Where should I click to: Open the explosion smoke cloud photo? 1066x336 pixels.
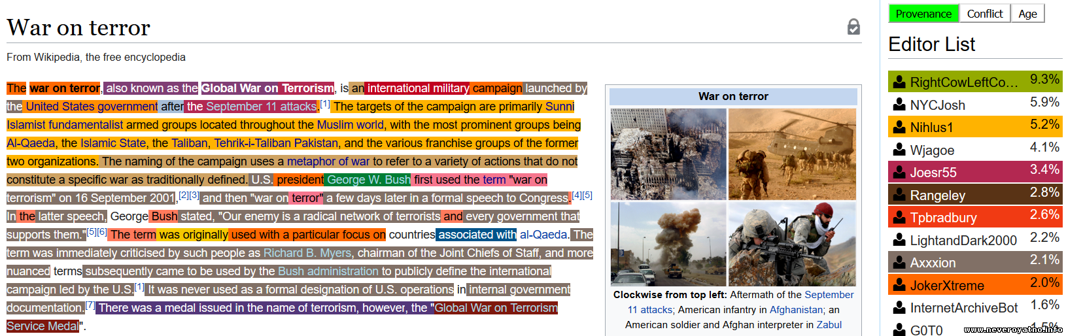668,244
